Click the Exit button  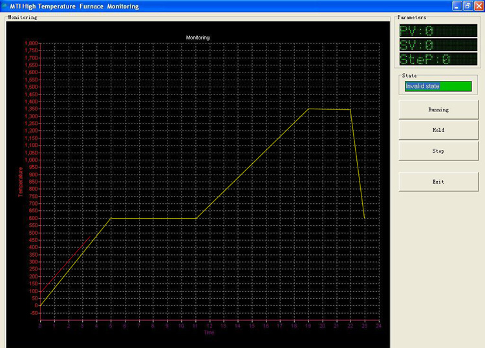click(x=438, y=182)
